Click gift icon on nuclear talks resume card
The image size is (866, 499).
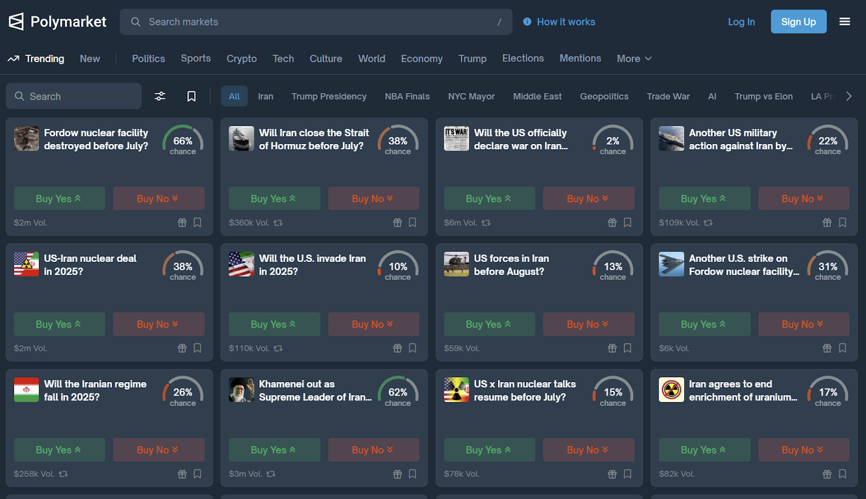coord(612,474)
